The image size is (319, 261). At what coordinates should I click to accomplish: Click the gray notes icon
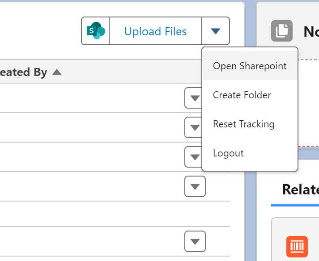(282, 31)
